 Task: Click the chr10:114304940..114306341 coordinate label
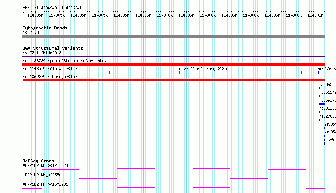tap(52, 8)
